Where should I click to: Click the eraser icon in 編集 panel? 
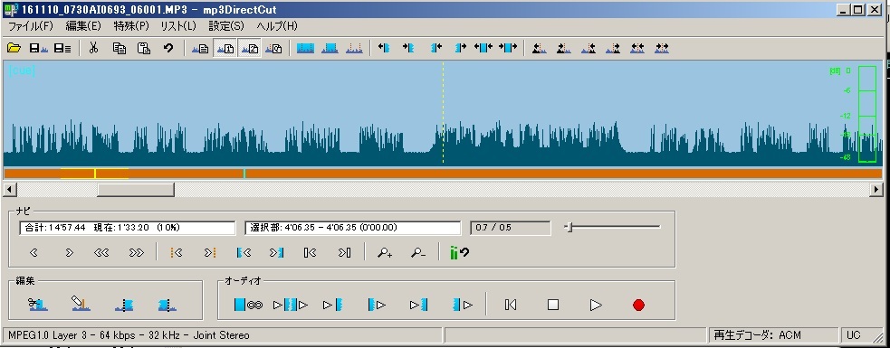tap(81, 305)
